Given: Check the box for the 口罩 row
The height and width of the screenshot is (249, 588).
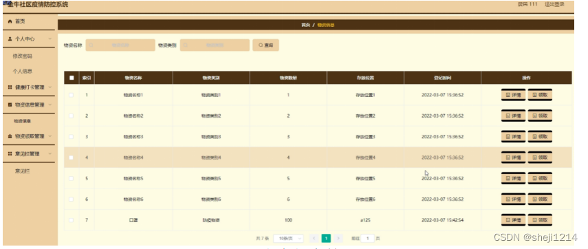Looking at the screenshot, I should click(x=72, y=220).
